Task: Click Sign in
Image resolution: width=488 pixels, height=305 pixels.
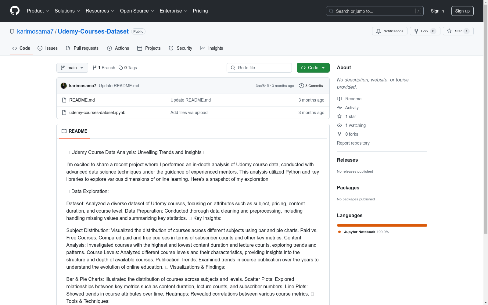Action: pos(437,11)
